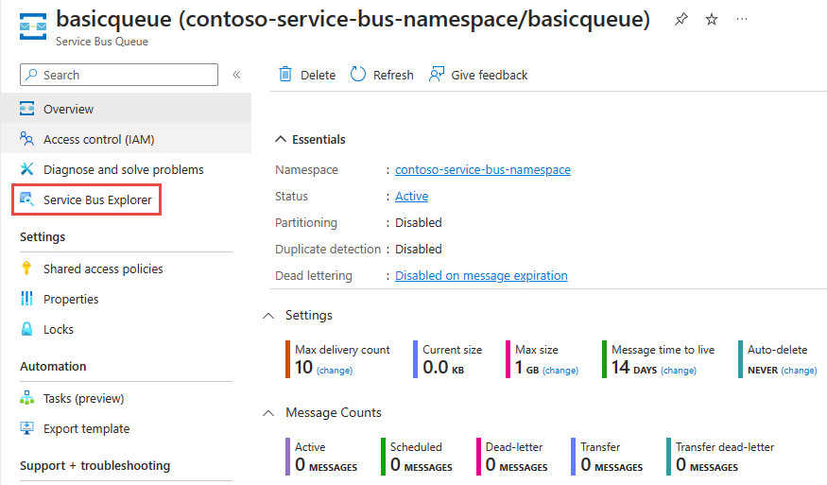The width and height of the screenshot is (827, 485).
Task: Select Diagnose and solve problems
Action: [x=123, y=170]
